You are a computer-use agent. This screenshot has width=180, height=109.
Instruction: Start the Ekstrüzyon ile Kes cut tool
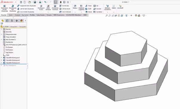click(41, 7)
